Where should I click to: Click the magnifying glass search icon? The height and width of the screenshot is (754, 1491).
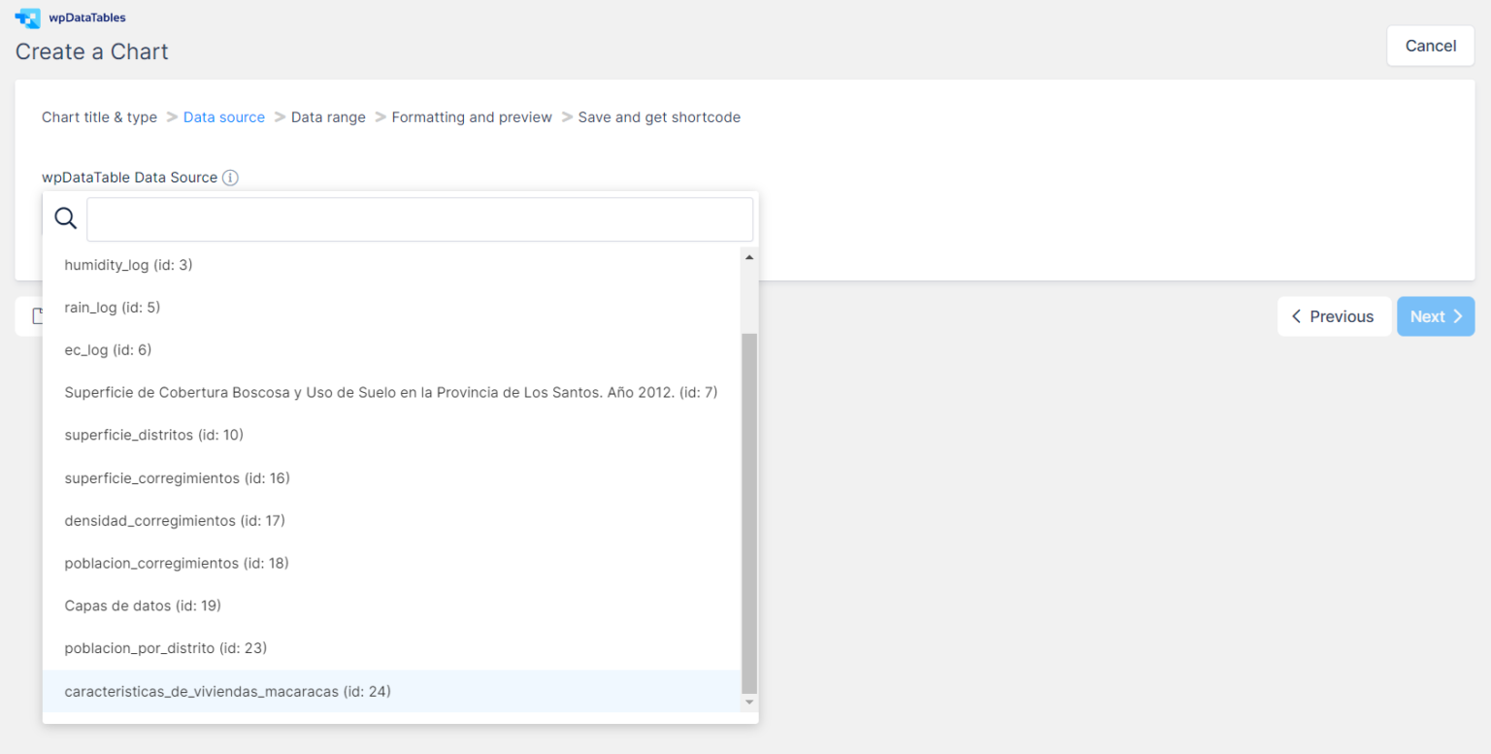point(65,218)
